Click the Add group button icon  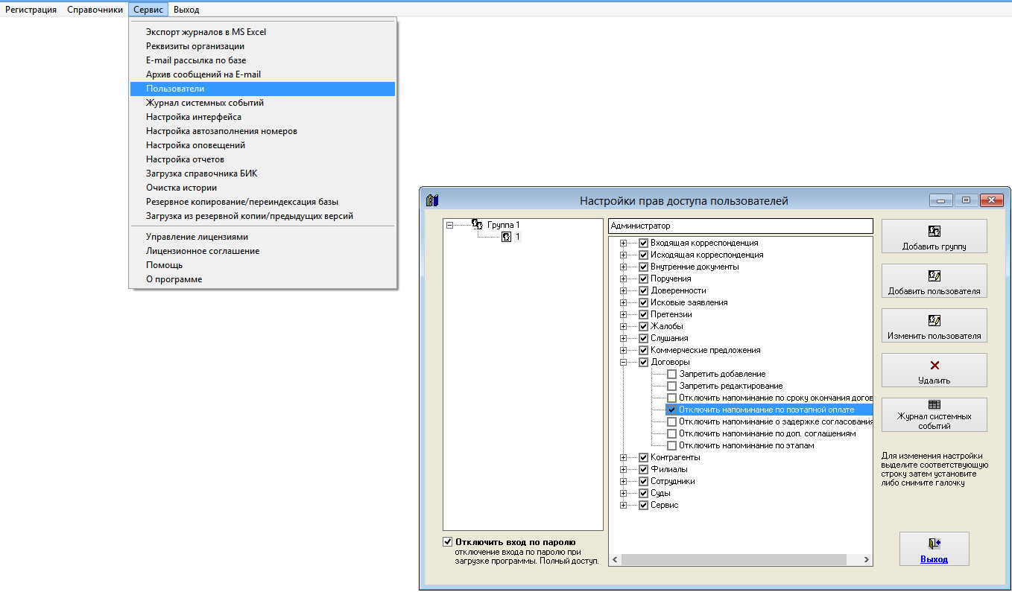point(934,231)
